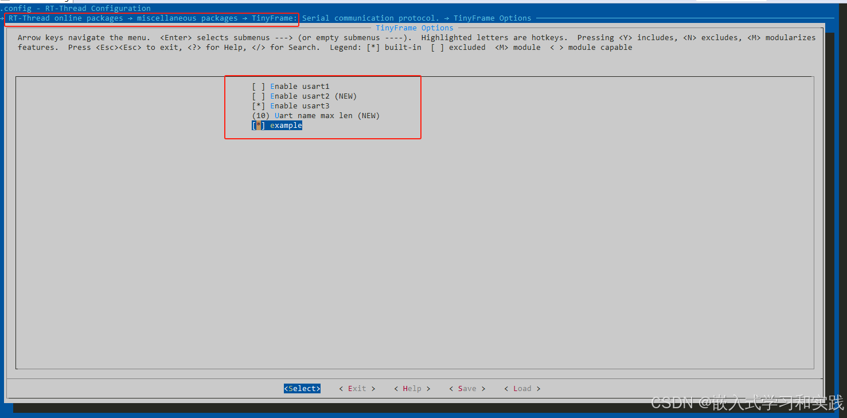The height and width of the screenshot is (418, 847).
Task: Click the TinyFrame Options title
Action: [x=414, y=28]
